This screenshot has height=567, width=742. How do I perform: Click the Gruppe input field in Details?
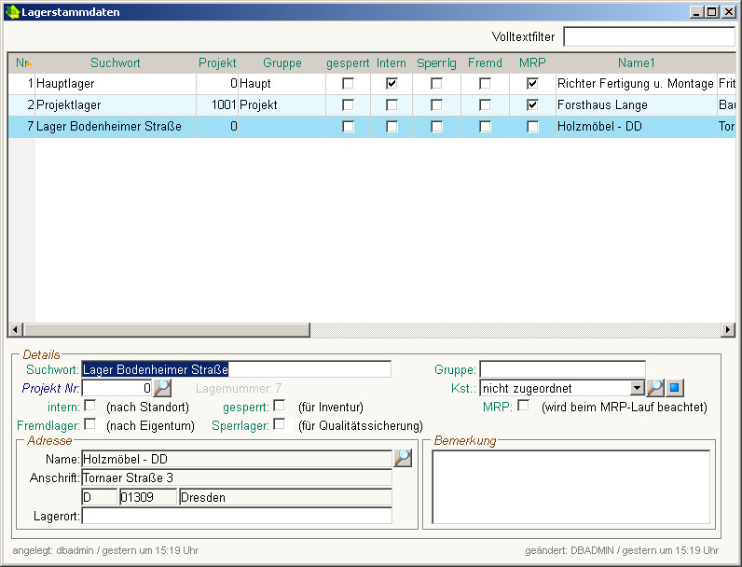(x=563, y=369)
